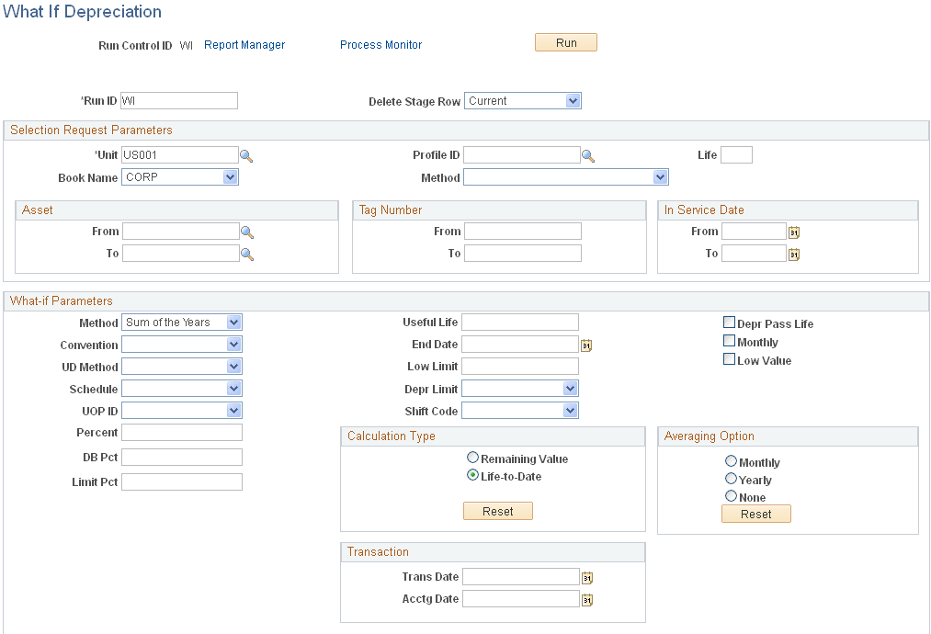Viewport: 931px width, 634px height.
Task: Open the Trans Date calendar picker
Action: coord(586,576)
